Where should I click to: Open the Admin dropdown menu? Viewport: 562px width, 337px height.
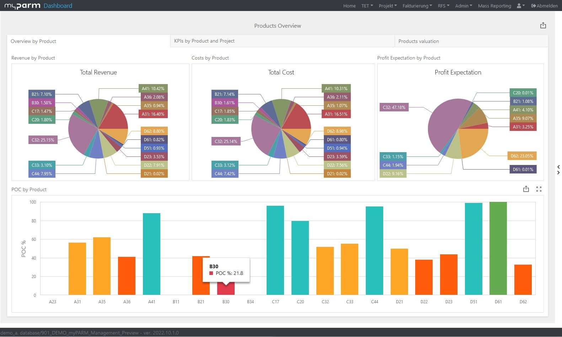pos(464,6)
